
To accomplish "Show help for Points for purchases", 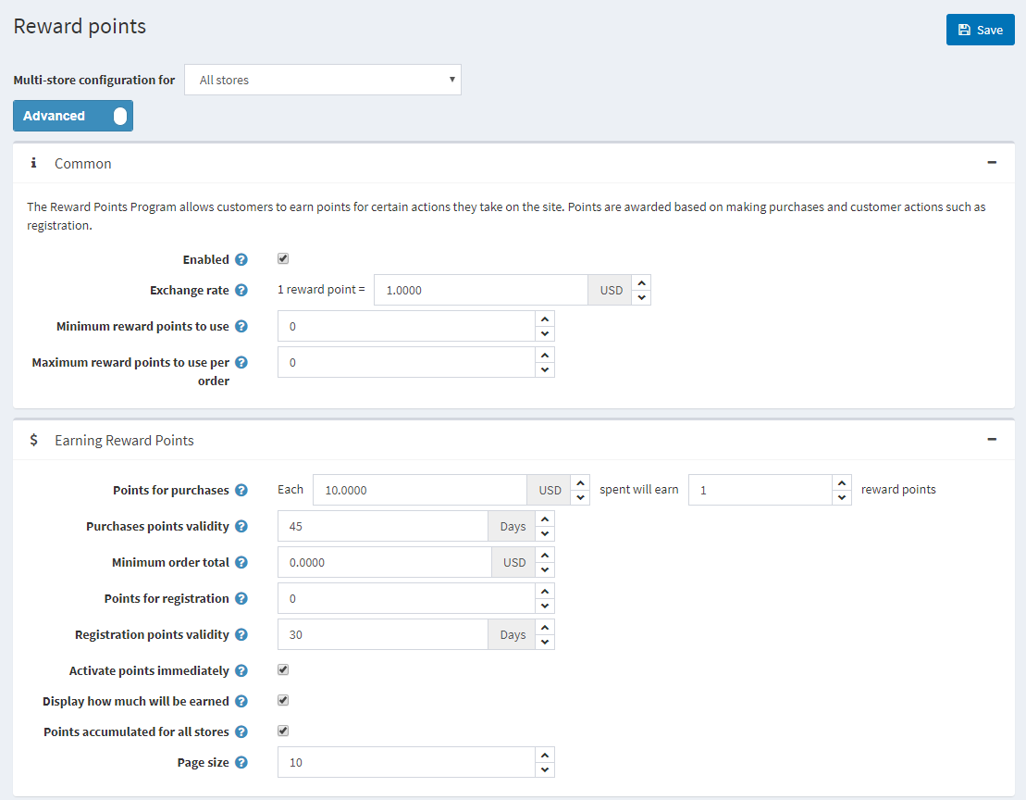I will coord(241,491).
